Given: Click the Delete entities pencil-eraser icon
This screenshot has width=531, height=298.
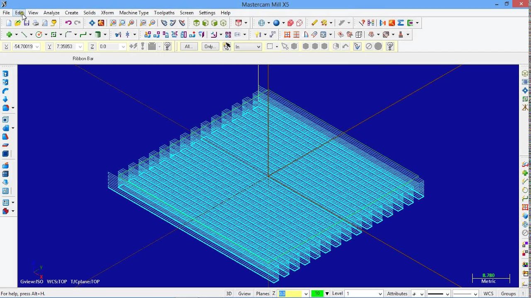Looking at the screenshot, I should 314,23.
